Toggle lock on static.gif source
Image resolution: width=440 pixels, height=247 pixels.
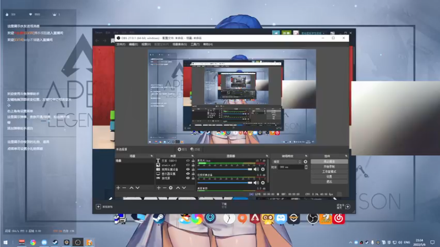coord(193,165)
